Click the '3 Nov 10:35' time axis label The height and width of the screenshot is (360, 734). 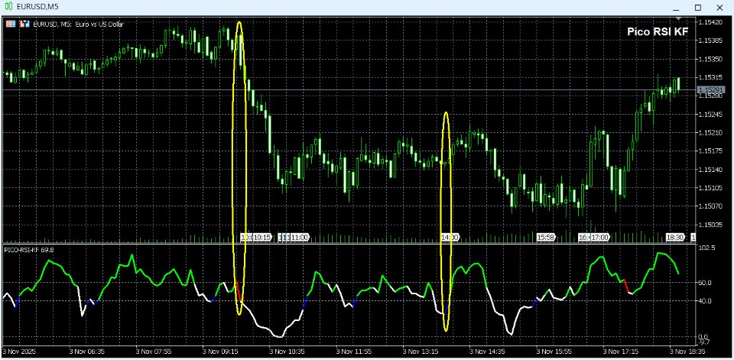(288, 351)
